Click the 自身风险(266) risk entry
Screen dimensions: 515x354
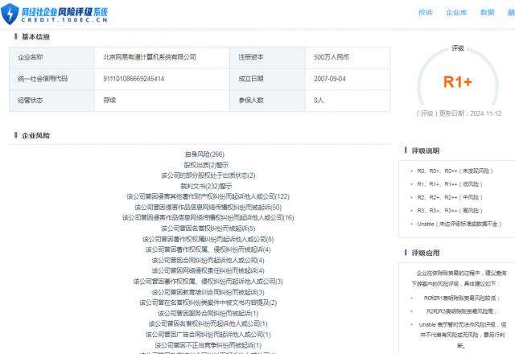pos(204,154)
